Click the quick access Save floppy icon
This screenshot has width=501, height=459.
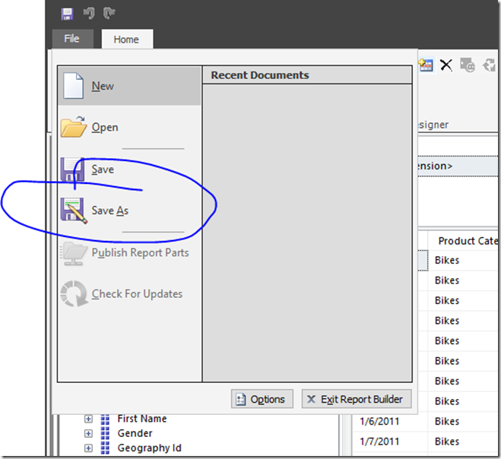[x=67, y=13]
